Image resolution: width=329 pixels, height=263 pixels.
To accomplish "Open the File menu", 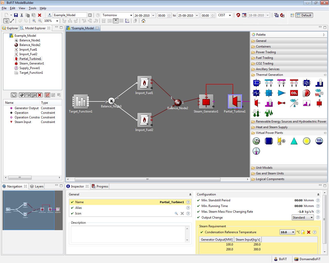I will [x=4, y=8].
